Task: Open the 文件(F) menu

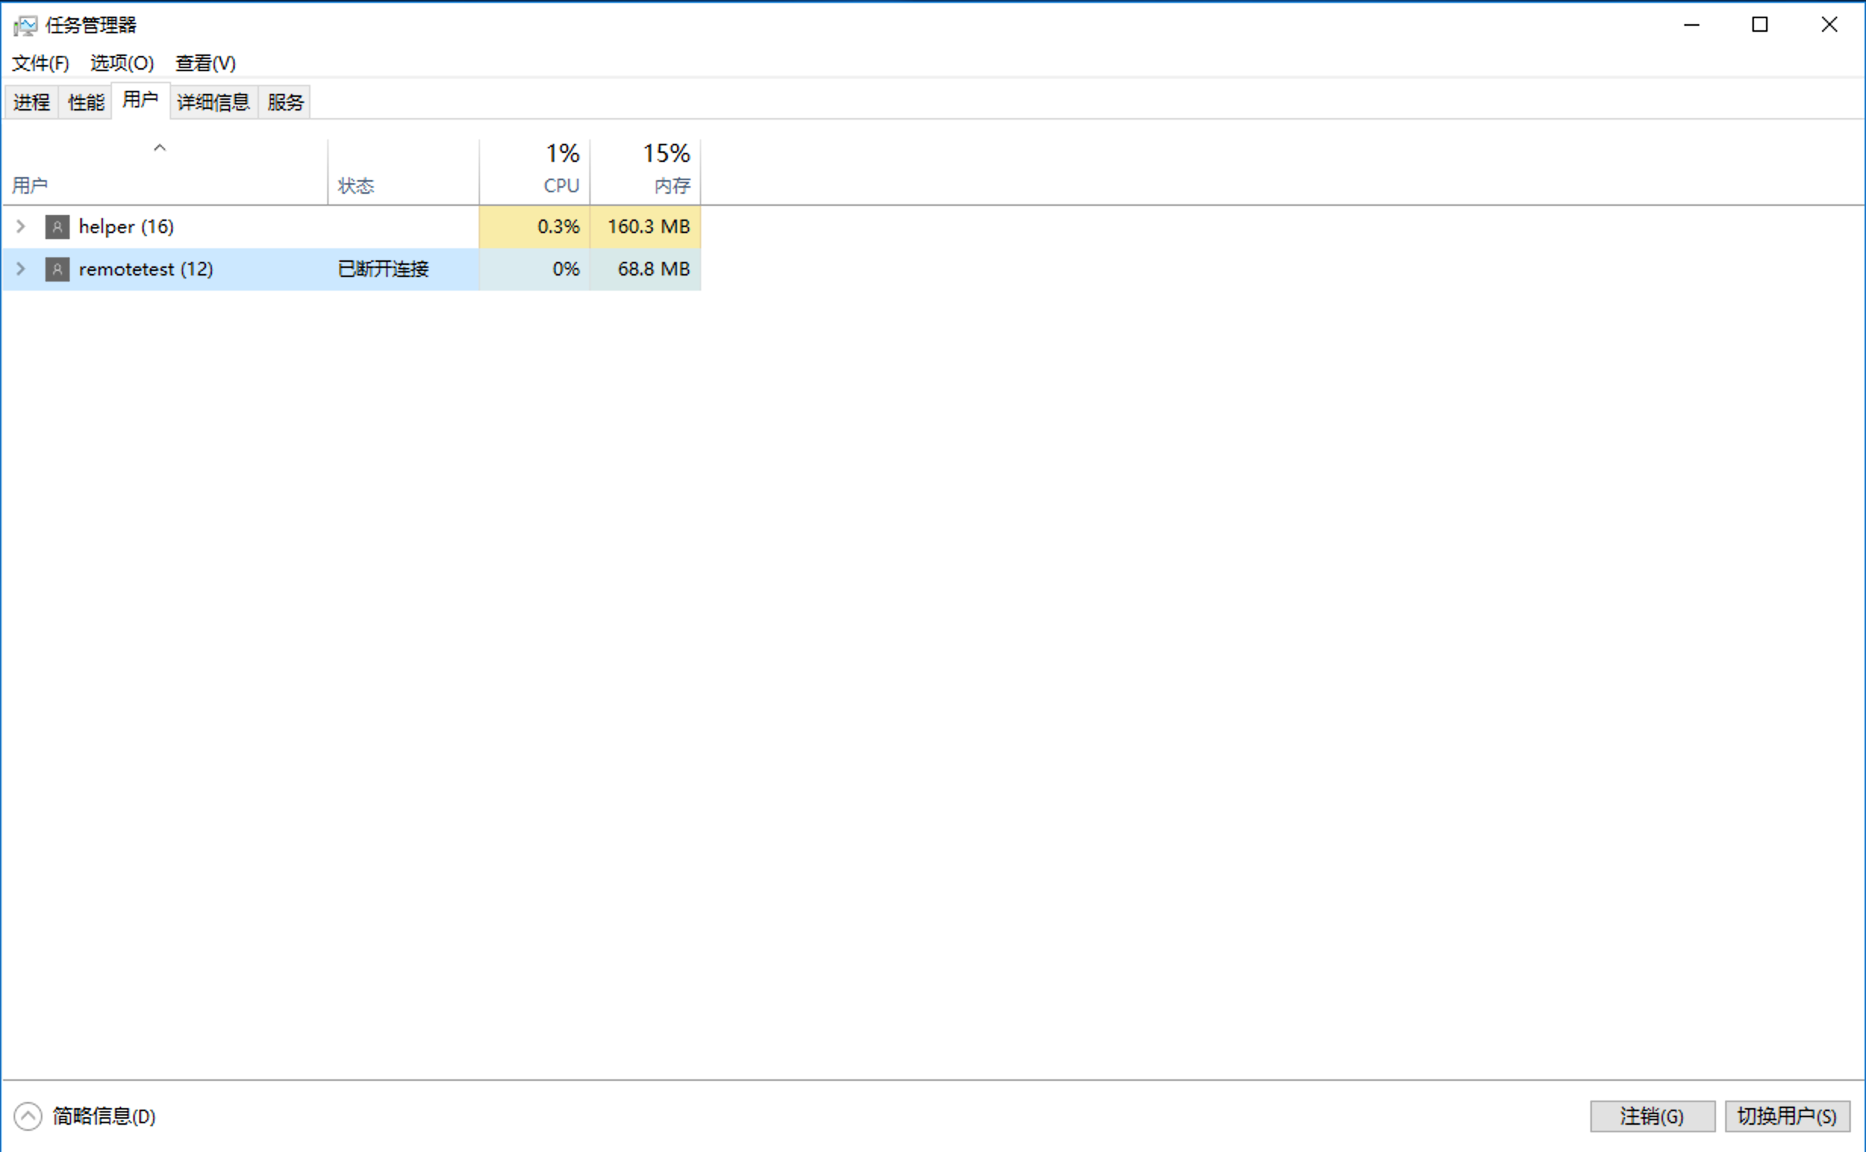Action: pos(40,64)
